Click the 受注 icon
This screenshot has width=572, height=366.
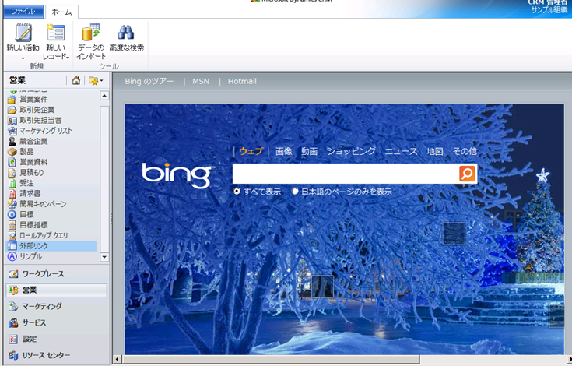12,183
